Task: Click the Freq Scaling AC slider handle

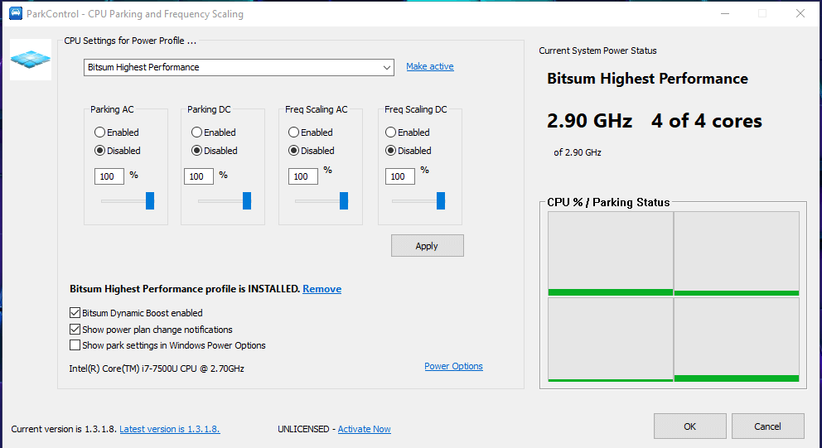Action: [344, 201]
